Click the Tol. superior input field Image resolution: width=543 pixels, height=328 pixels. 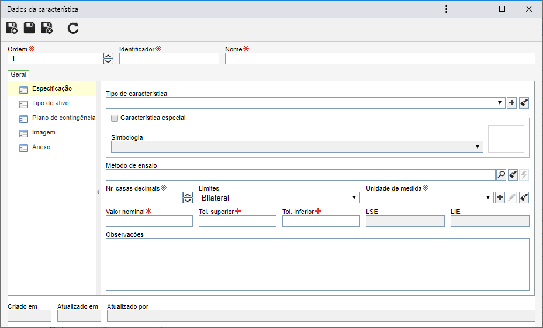coord(237,221)
